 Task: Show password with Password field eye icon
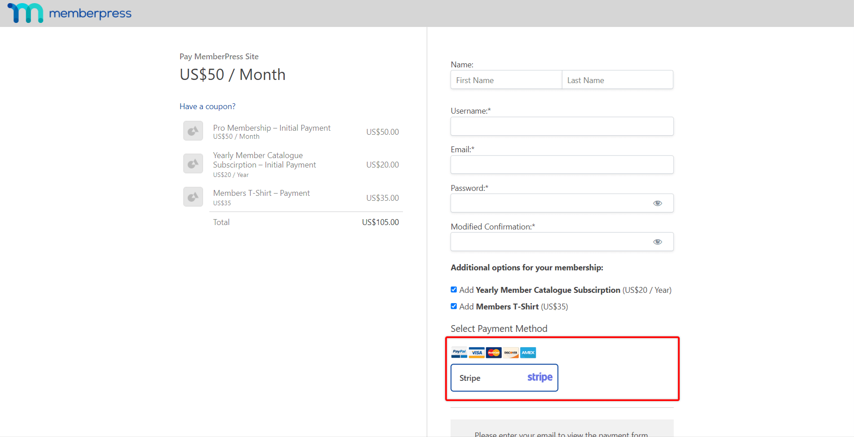tap(658, 203)
